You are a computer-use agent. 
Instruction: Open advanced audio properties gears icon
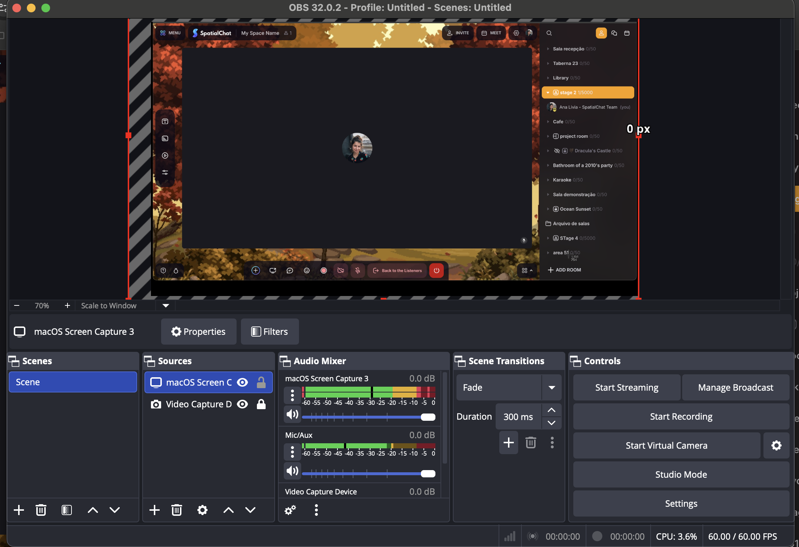coord(290,510)
